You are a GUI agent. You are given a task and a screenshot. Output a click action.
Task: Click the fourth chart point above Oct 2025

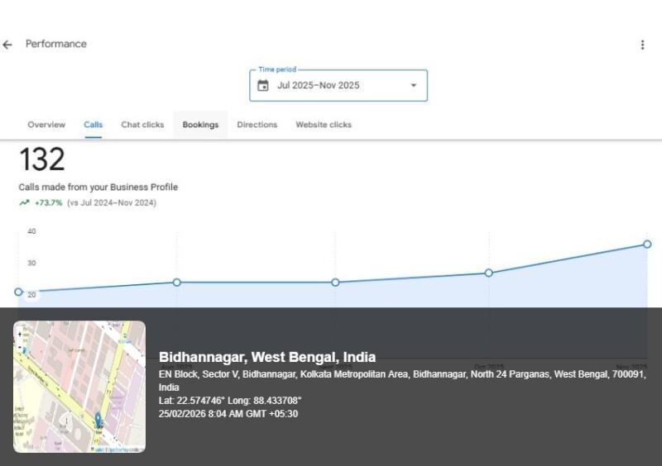click(x=489, y=273)
